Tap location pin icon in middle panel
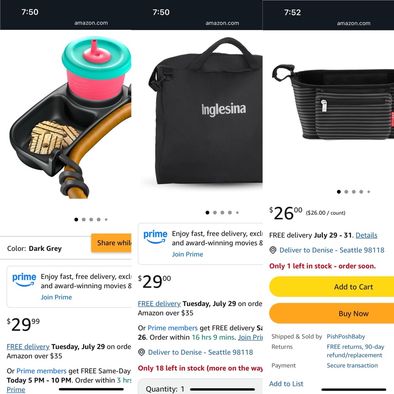The width and height of the screenshot is (394, 394). point(142,352)
